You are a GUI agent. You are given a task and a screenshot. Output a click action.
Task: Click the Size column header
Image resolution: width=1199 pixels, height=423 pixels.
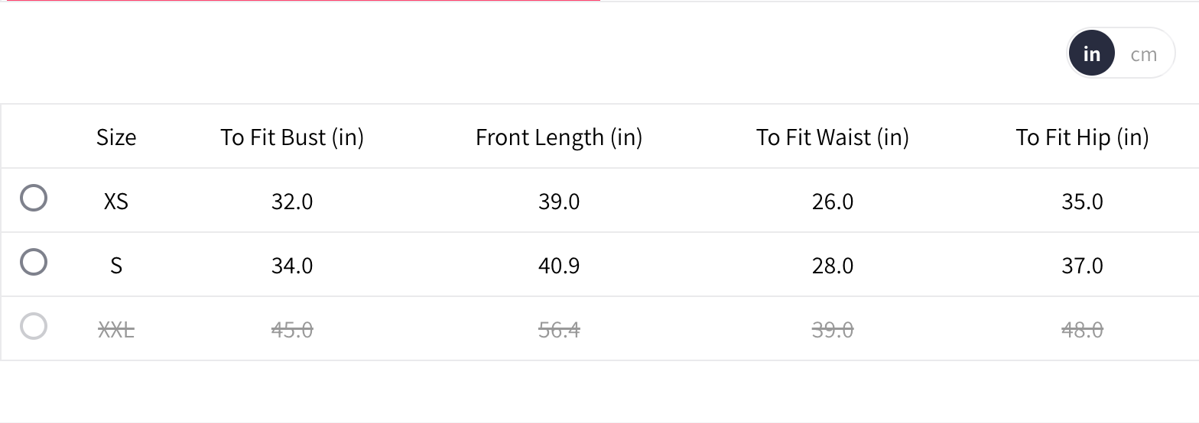point(116,137)
